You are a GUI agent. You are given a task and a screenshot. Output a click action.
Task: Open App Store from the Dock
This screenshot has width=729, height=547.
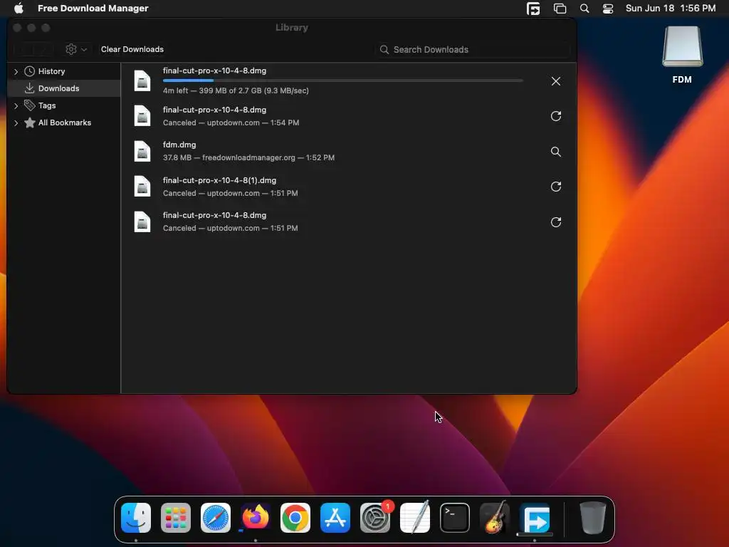(335, 518)
